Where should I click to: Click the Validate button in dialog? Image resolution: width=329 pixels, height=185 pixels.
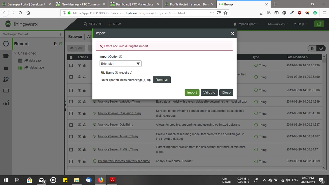tap(209, 92)
